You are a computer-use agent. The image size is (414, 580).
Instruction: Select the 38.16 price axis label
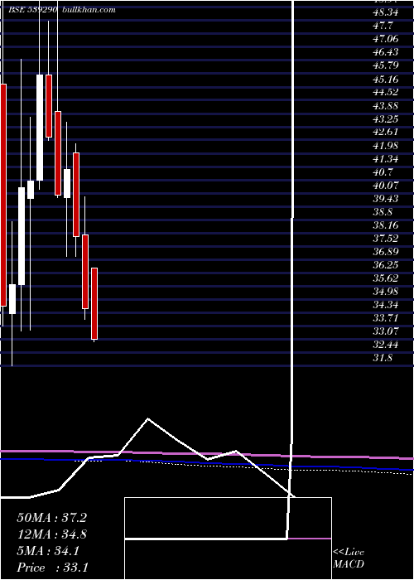point(386,225)
